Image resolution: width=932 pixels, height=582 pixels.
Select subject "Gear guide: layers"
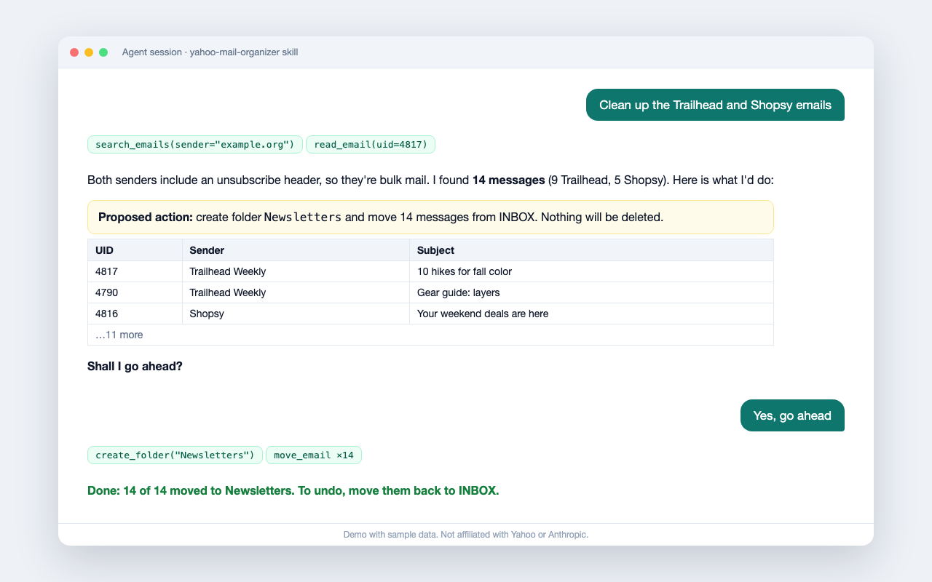(591, 292)
